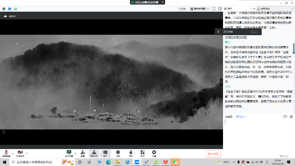Screen dimensions: 295x166
Task: Click the shared video view
Action: [x=111, y=82]
